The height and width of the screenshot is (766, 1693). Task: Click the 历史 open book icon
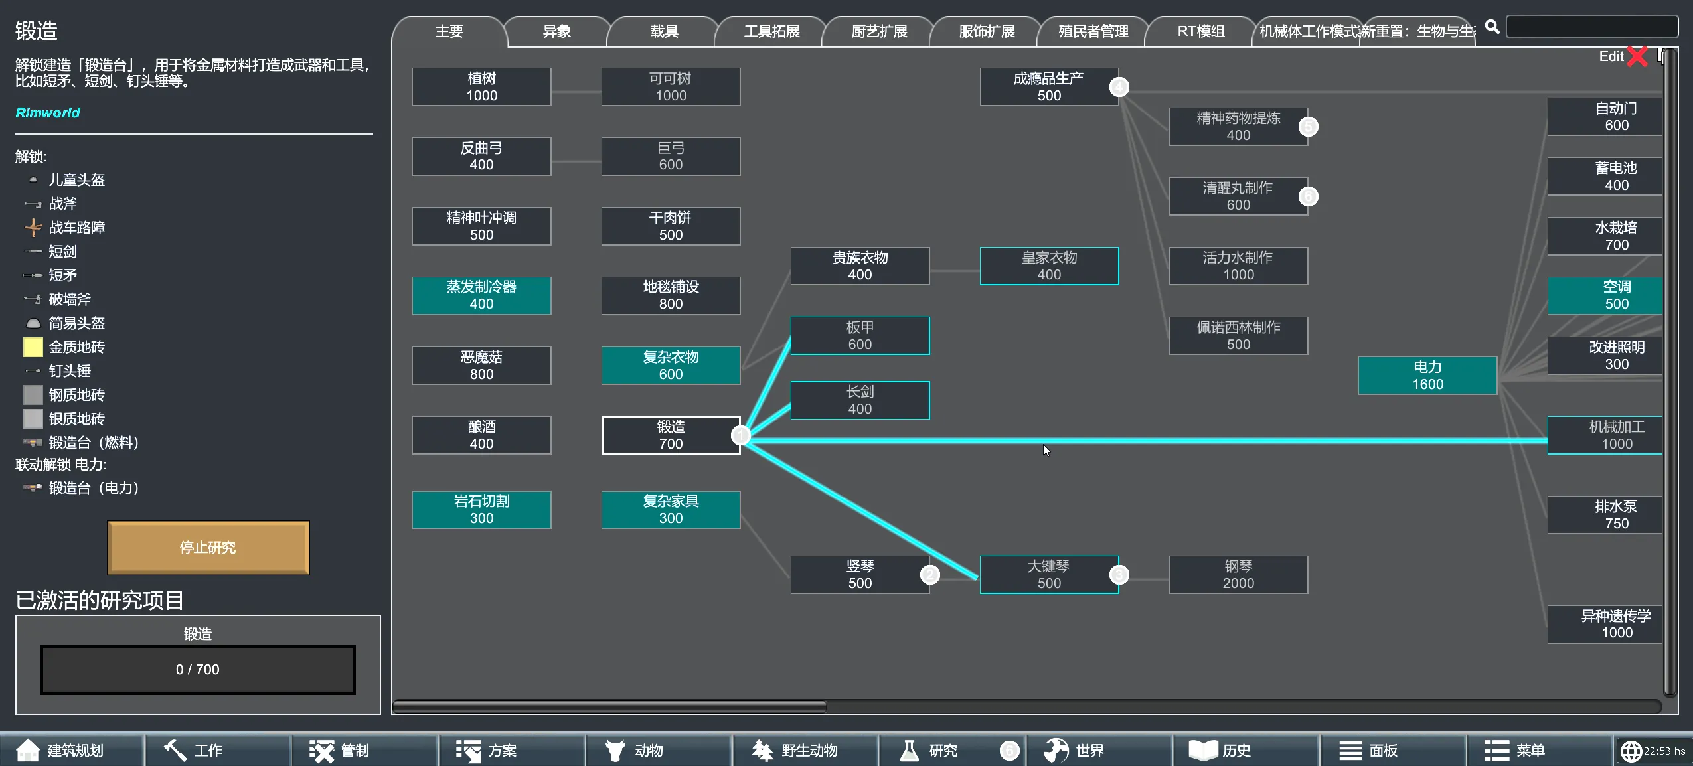click(x=1202, y=751)
